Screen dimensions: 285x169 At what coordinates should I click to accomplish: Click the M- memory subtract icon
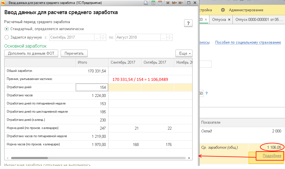(181, 3)
